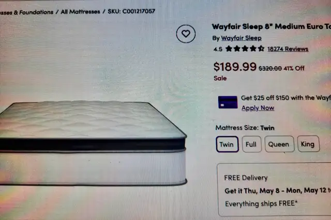Open the Wayfair Sleep brand link
The image size is (331, 220).
242,38
